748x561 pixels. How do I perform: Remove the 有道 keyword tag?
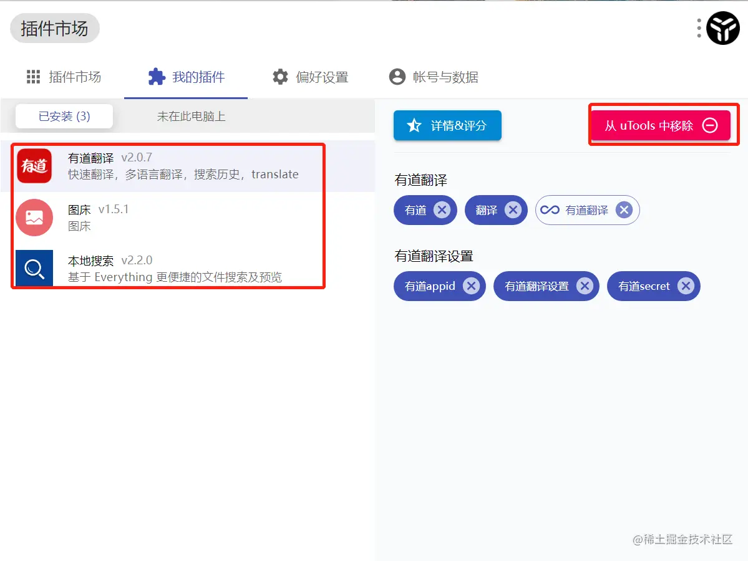[x=442, y=209]
